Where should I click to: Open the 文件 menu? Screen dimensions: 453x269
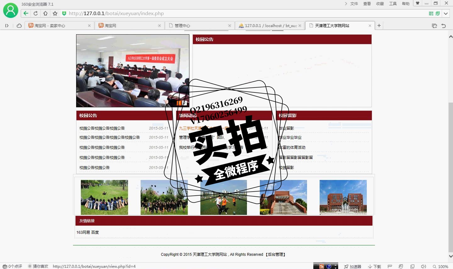point(354,4)
